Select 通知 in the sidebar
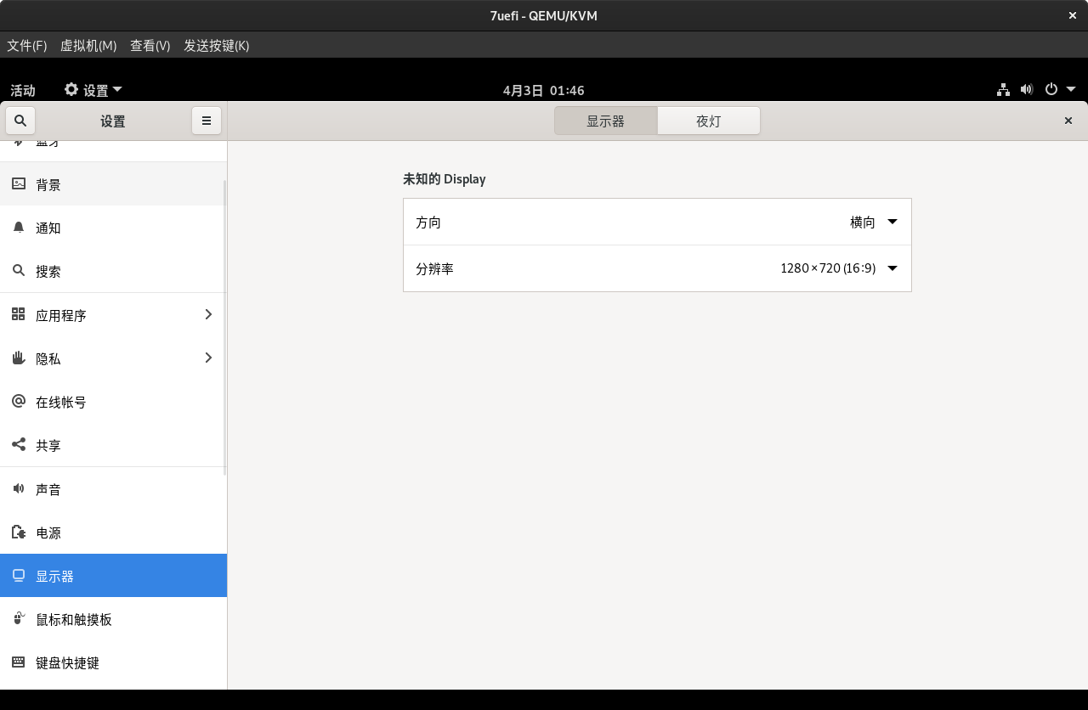Screen dimensions: 1088x710 113,227
